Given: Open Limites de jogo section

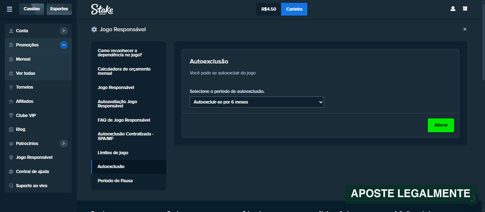Looking at the screenshot, I should pos(129,153).
